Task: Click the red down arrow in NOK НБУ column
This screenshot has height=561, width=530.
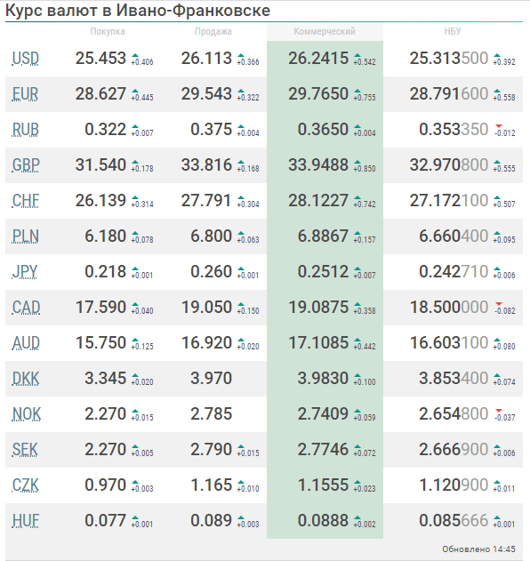Action: pos(499,411)
